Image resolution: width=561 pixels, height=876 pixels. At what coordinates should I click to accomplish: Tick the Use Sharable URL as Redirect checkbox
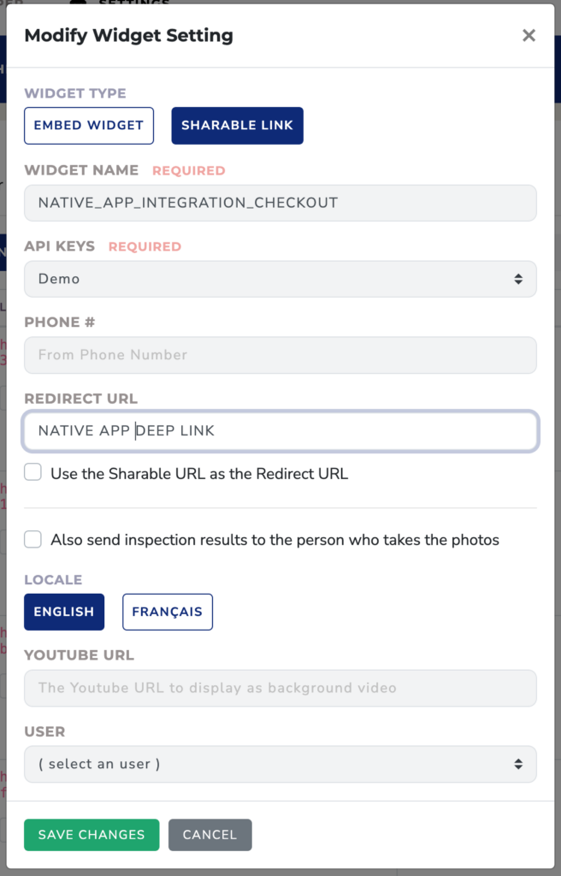coord(33,472)
